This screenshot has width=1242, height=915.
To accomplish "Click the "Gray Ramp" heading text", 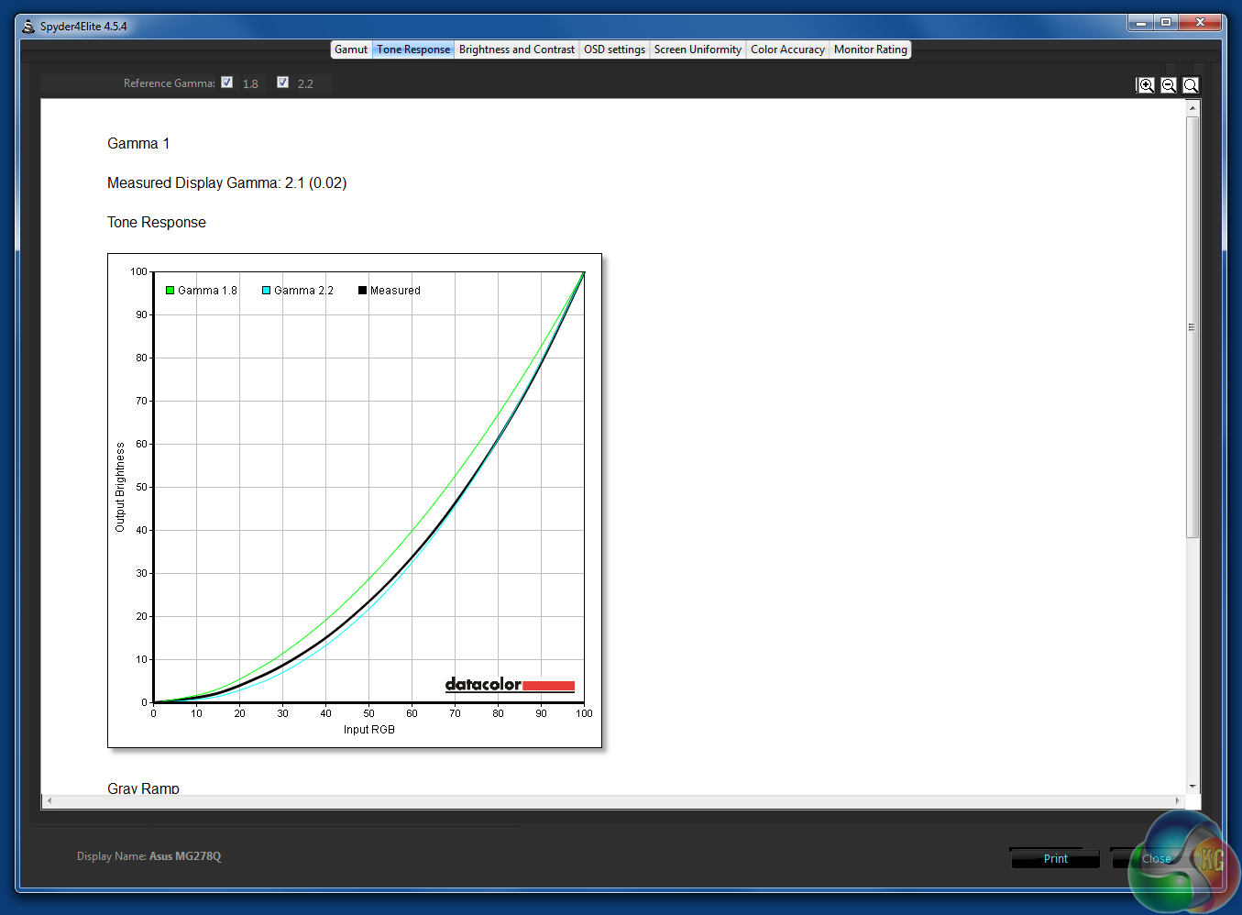I will [143, 788].
